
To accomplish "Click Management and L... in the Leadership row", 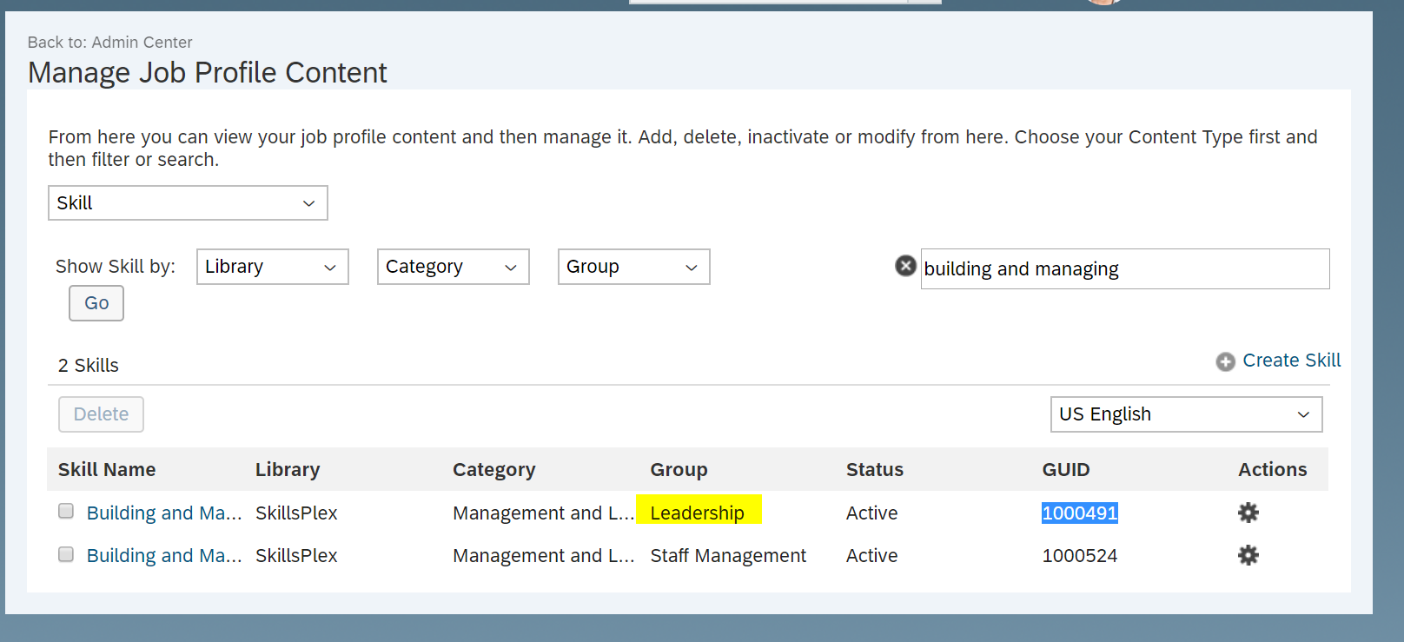I will (x=543, y=513).
